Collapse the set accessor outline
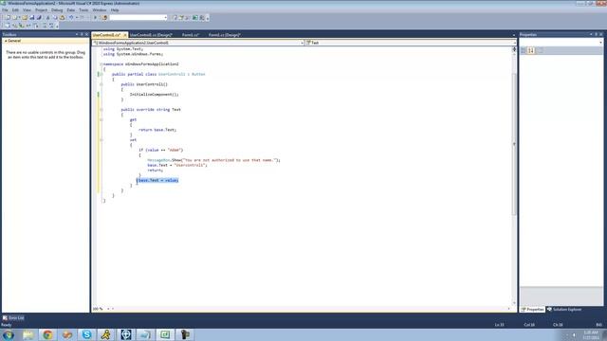This screenshot has height=341, width=607. point(101,140)
